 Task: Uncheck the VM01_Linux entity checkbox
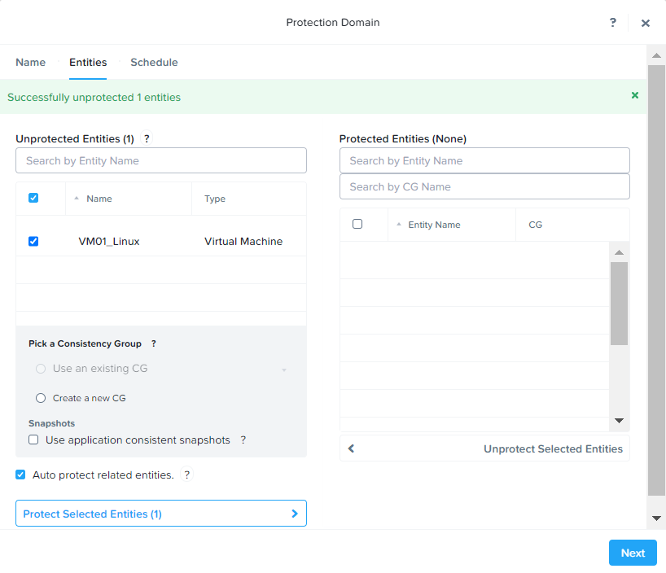pos(33,242)
